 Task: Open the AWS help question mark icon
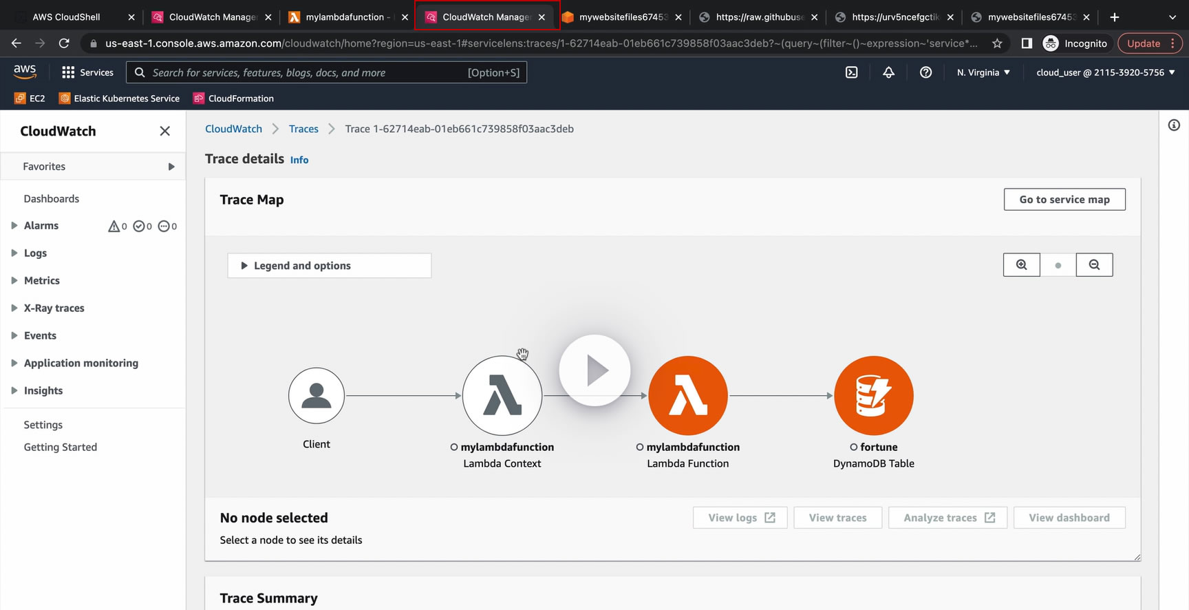click(x=925, y=72)
